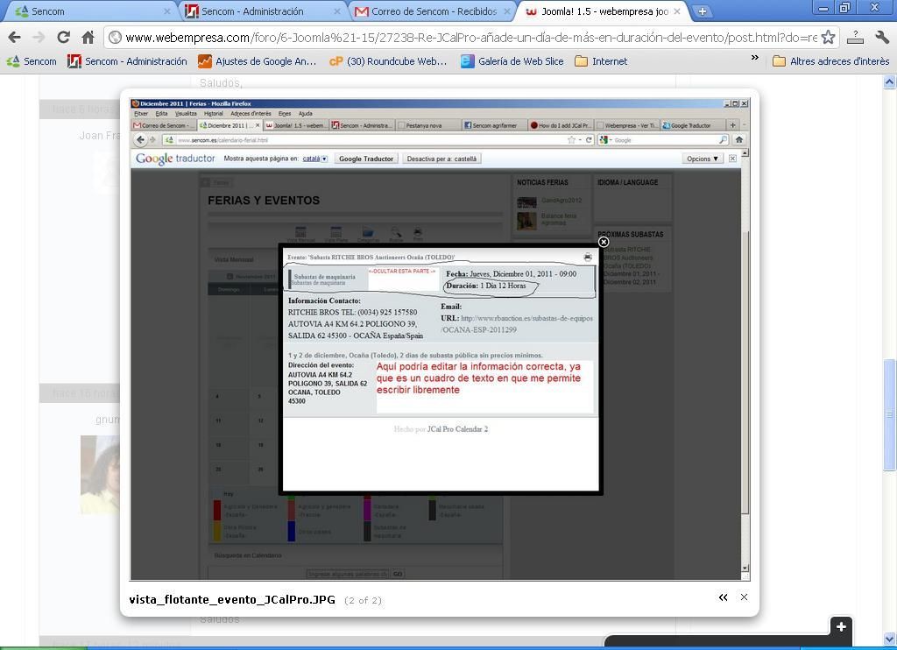Viewport: 897px width, 650px height.
Task: Click the embedded Firefox reload icon
Action: point(589,139)
